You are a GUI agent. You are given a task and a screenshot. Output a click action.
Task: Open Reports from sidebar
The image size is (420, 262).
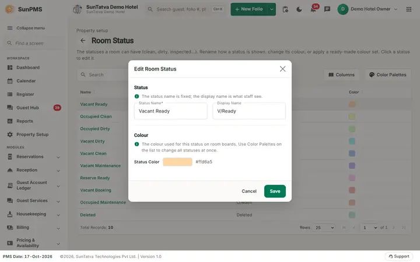(24, 121)
